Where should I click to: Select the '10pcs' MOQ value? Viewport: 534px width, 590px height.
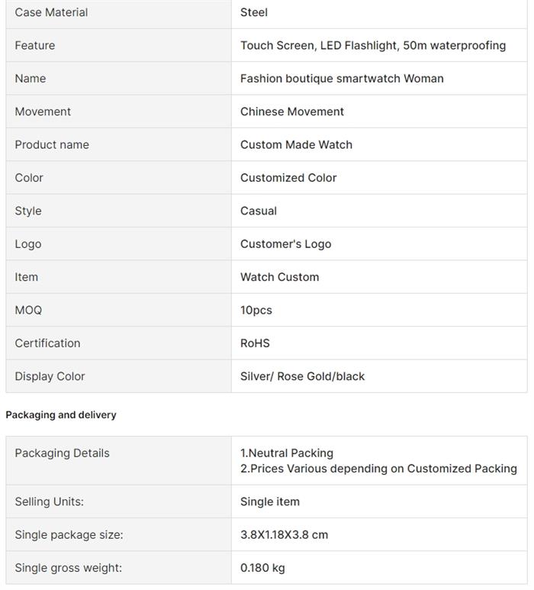(x=256, y=310)
